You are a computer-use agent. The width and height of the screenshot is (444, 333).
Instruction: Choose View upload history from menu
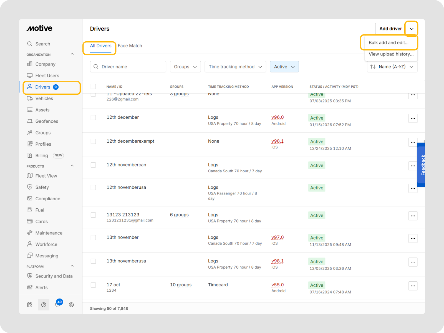pyautogui.click(x=391, y=54)
